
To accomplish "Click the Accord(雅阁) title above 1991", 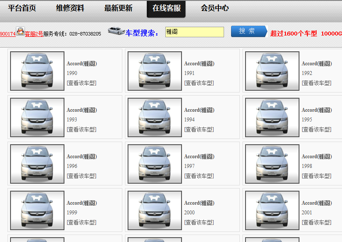I will click(199, 64).
